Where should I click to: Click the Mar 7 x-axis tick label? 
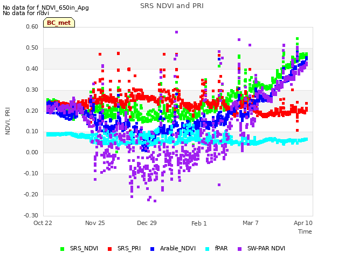click(x=251, y=223)
